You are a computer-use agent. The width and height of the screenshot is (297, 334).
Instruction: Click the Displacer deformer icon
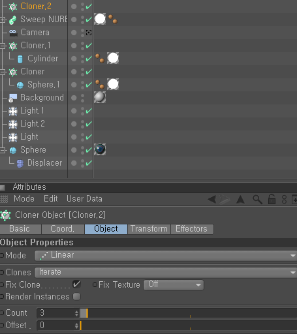click(x=20, y=164)
